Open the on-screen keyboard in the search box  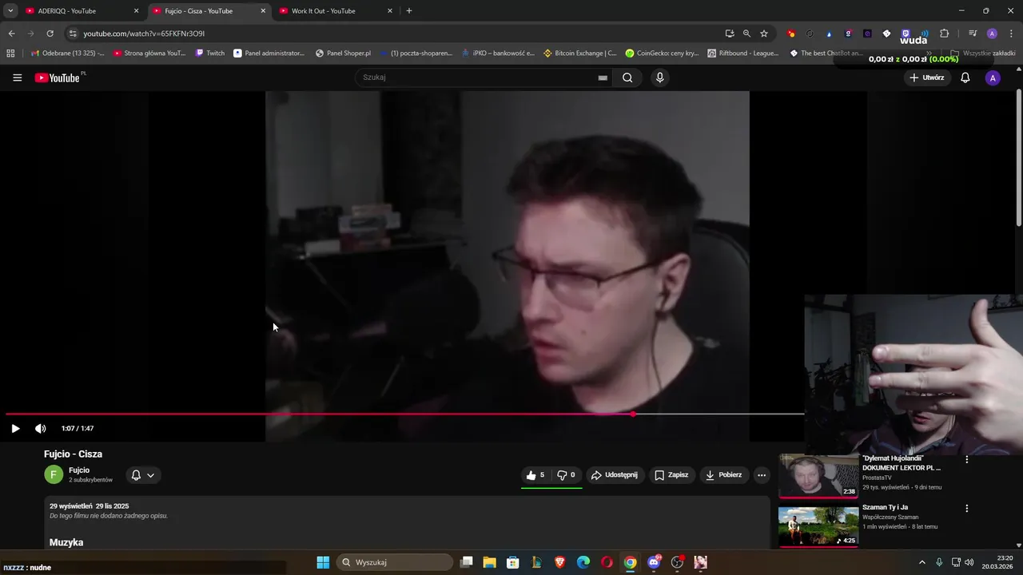coord(603,77)
